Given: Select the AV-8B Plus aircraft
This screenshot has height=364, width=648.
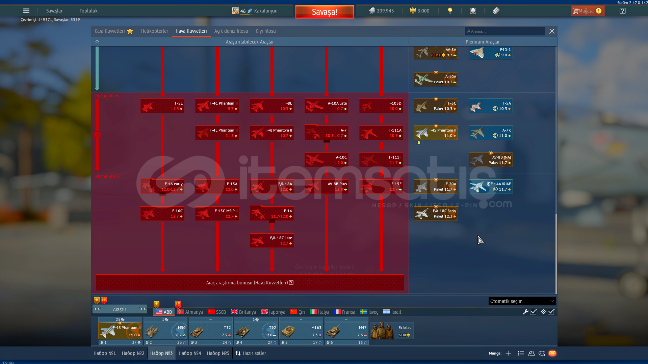Looking at the screenshot, I should 327,187.
